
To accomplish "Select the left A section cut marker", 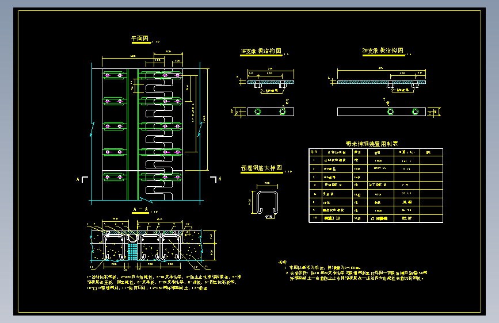I will (82, 179).
